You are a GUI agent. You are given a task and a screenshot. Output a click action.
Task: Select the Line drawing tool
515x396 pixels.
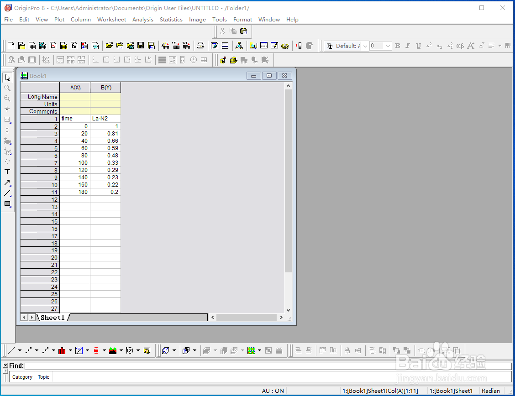click(x=7, y=193)
